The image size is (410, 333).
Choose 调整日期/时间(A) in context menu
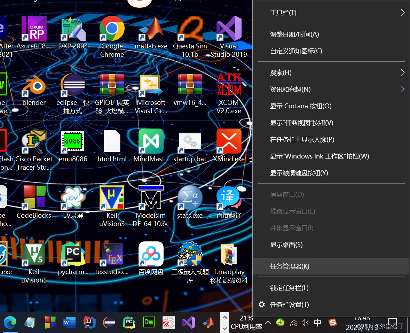tap(331, 34)
